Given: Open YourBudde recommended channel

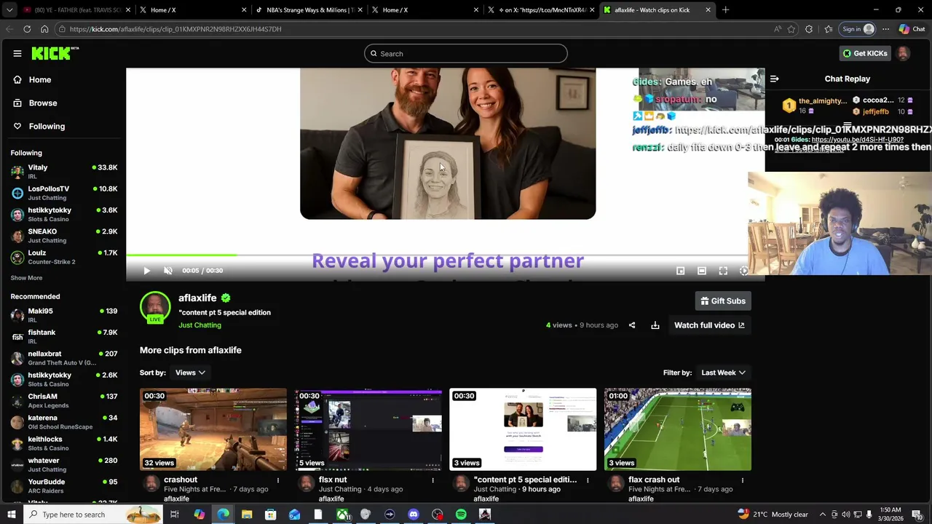Looking at the screenshot, I should (64, 486).
